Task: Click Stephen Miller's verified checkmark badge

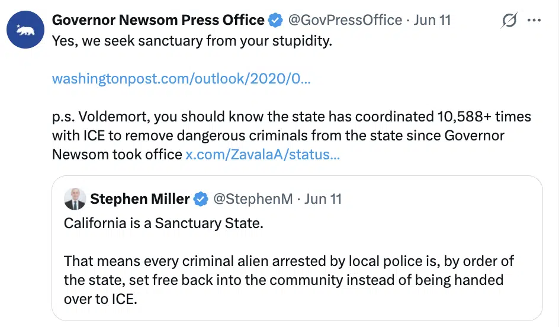Action: (201, 199)
